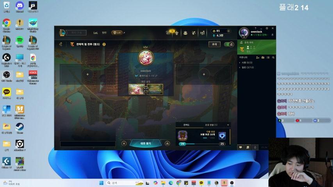The width and height of the screenshot is (333, 187).
Task: Click the overclock summoner icon in lobby
Action: (146, 58)
